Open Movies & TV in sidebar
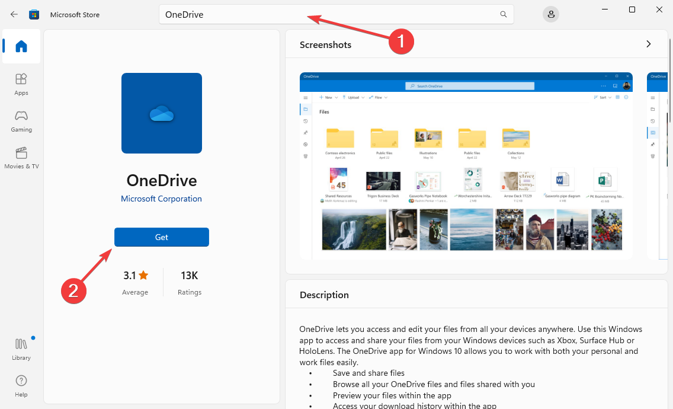The image size is (673, 409). click(21, 158)
